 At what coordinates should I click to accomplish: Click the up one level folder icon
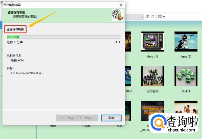pos(147,17)
